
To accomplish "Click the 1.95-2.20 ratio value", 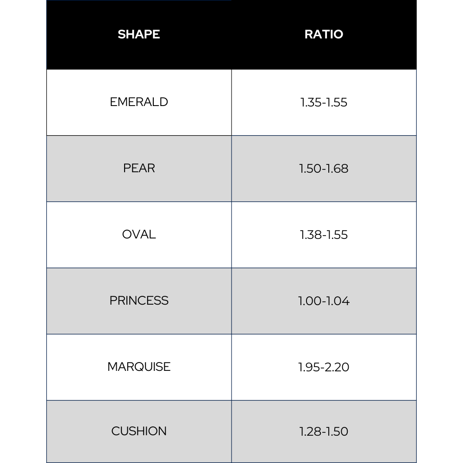I will (x=324, y=367).
